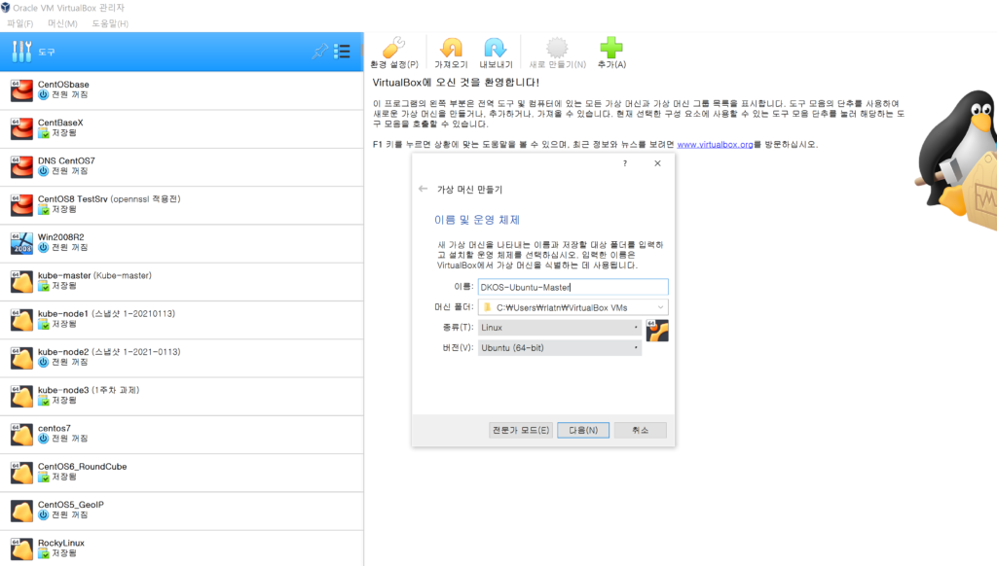Open the www.virtualbox.org link
The image size is (997, 566).
click(x=715, y=145)
